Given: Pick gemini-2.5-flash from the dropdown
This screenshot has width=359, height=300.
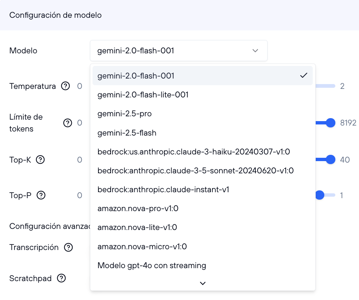Looking at the screenshot, I should point(127,133).
